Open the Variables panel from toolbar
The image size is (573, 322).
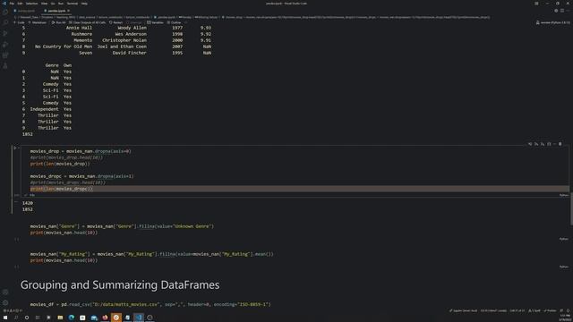pos(155,22)
